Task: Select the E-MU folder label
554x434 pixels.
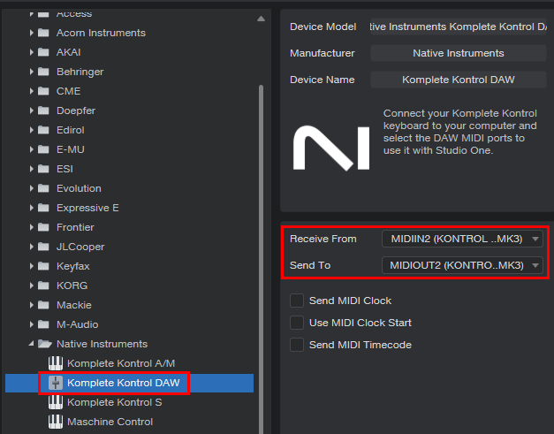Action: [x=71, y=149]
